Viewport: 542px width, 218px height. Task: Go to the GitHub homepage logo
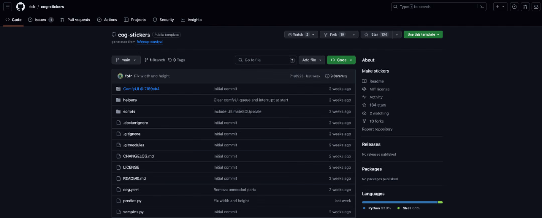tap(21, 7)
